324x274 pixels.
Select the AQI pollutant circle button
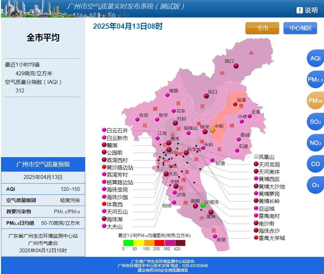point(315,58)
